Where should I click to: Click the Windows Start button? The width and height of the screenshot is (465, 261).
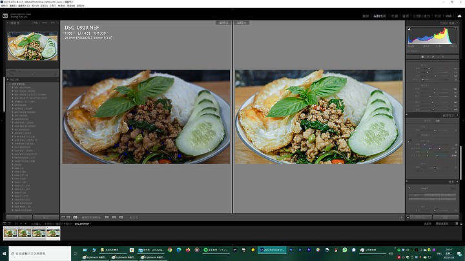click(4, 254)
